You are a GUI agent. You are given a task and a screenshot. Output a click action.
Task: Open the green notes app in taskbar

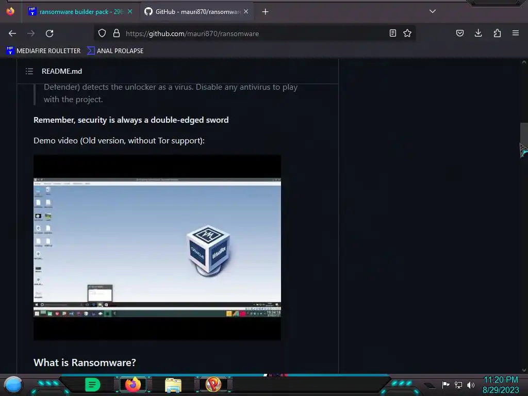pos(93,385)
